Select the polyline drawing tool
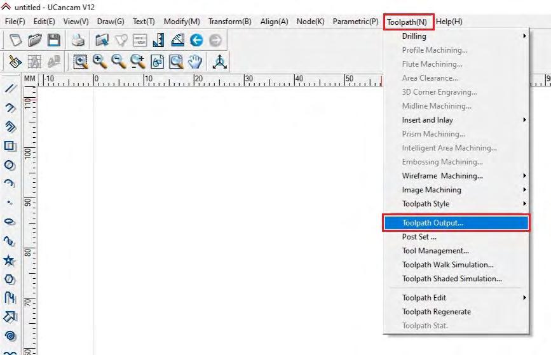Image resolution: width=551 pixels, height=355 pixels. click(10, 107)
